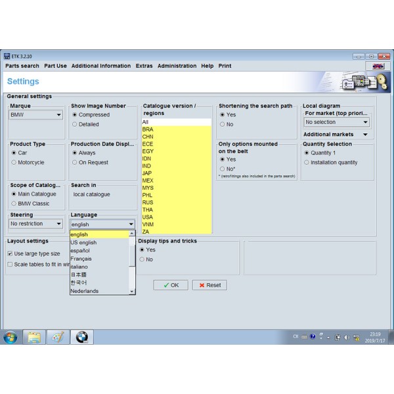Click language list scroll up arrow
394x394 pixels.
point(132,233)
